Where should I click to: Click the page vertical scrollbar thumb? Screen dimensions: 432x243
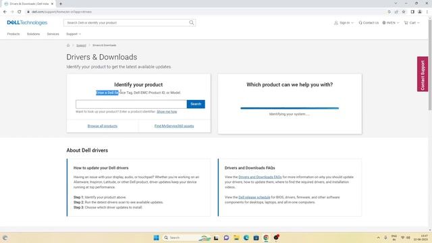(x=430, y=65)
